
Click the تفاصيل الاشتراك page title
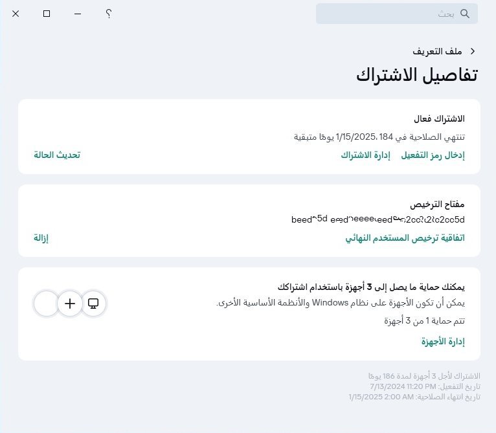click(416, 74)
